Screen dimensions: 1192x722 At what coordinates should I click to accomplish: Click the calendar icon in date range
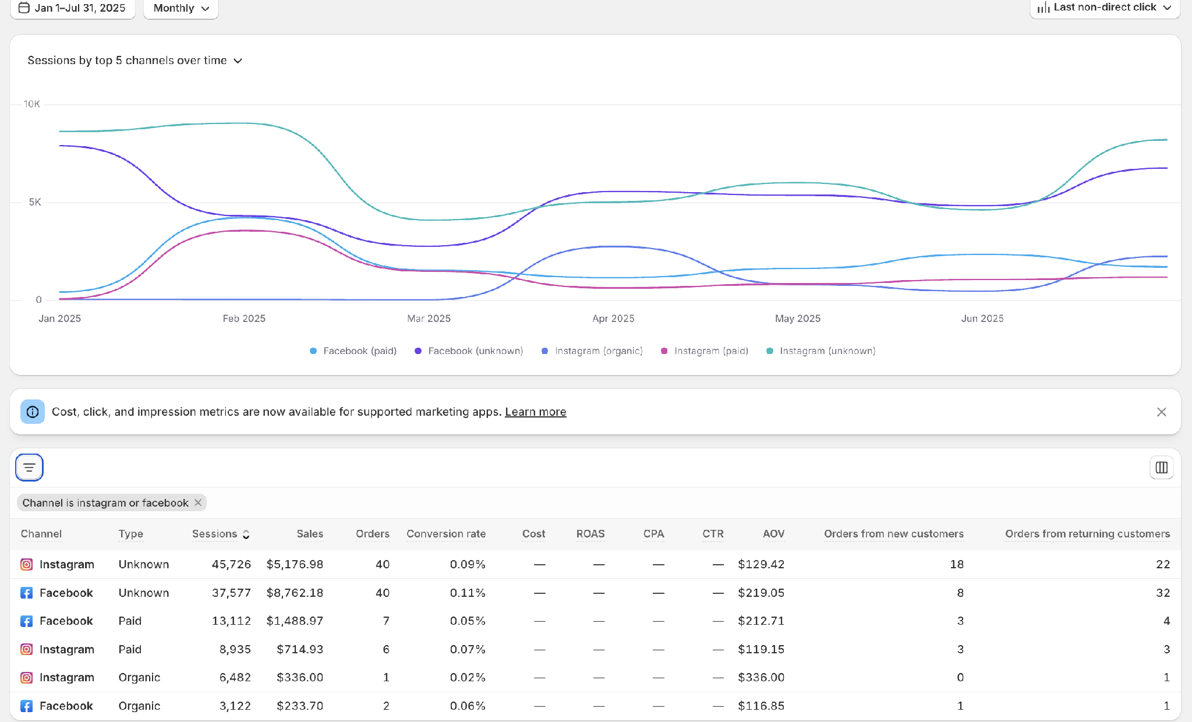(x=24, y=8)
